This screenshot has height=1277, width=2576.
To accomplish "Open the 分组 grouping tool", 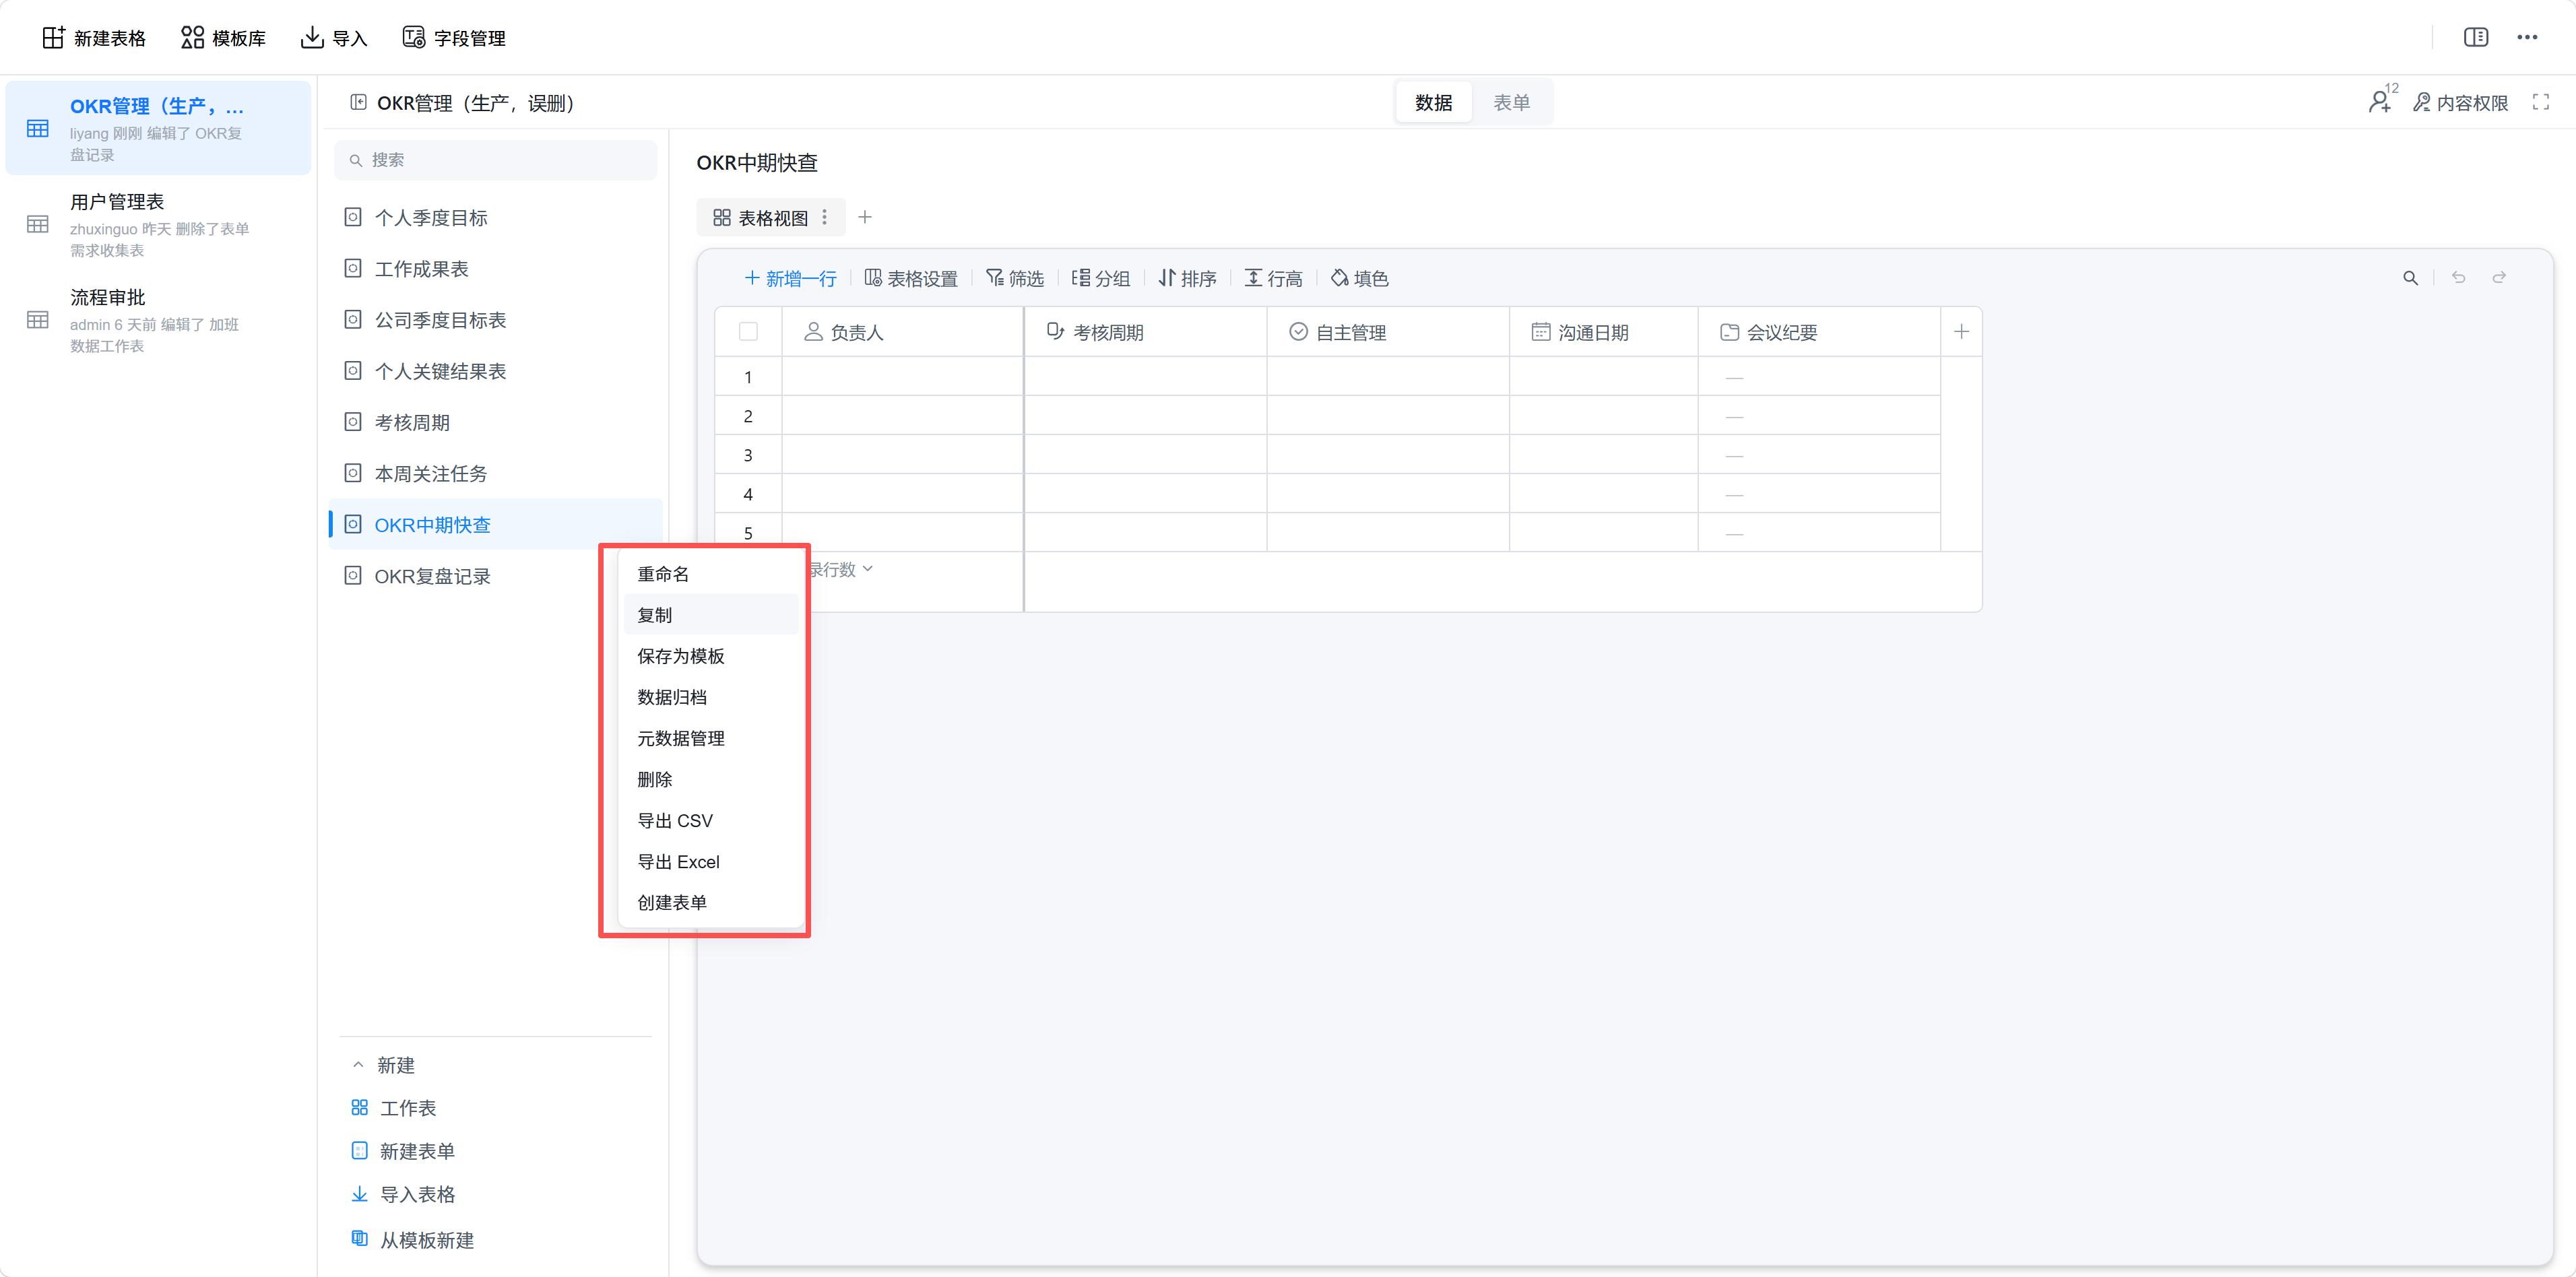I will 1101,278.
